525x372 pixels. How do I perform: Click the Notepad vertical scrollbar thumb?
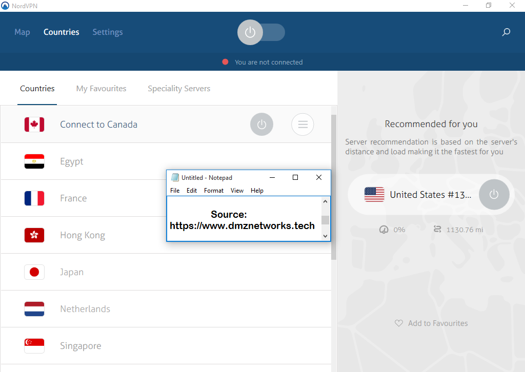[x=325, y=220]
